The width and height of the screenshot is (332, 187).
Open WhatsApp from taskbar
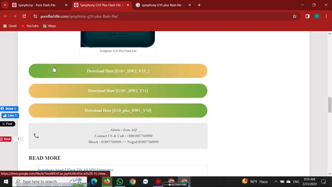tap(120, 182)
